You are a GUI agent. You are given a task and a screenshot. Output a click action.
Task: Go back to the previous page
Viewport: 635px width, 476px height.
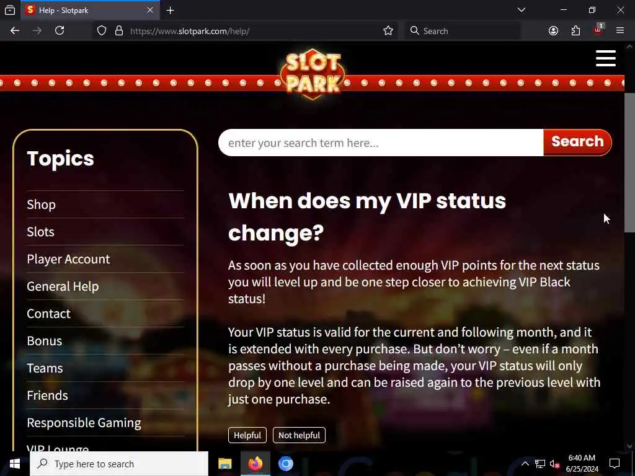(15, 31)
